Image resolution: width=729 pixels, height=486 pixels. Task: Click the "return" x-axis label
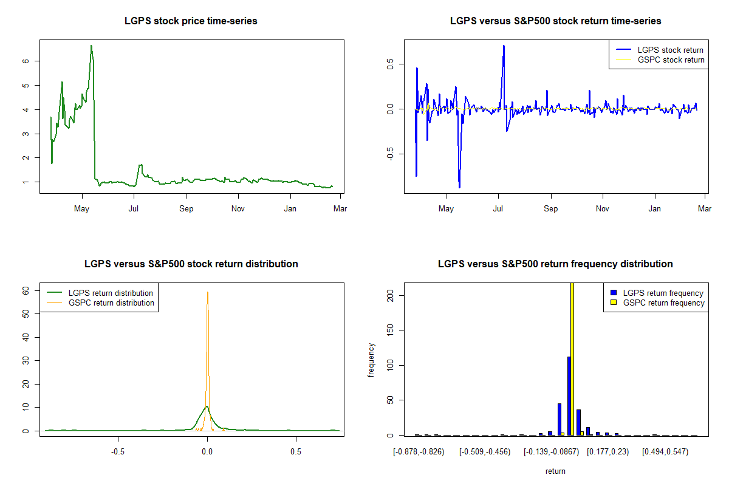(555, 471)
